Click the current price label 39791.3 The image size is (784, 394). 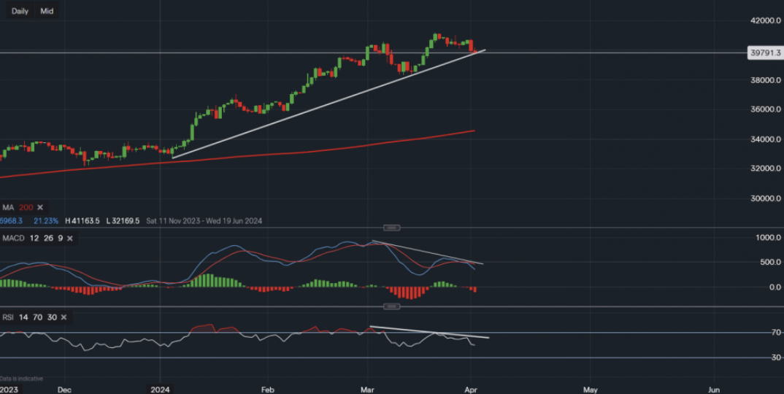tap(765, 53)
